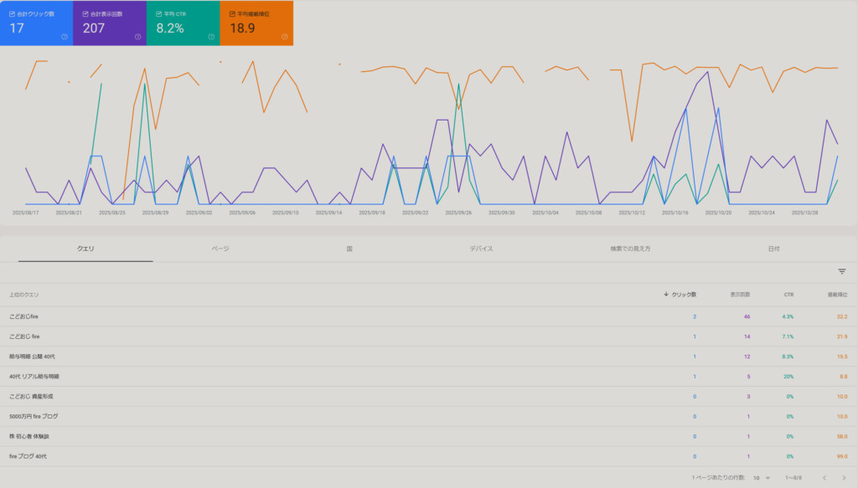The image size is (858, 488).
Task: Open help icon on 平均 CTR card
Action: click(x=211, y=37)
